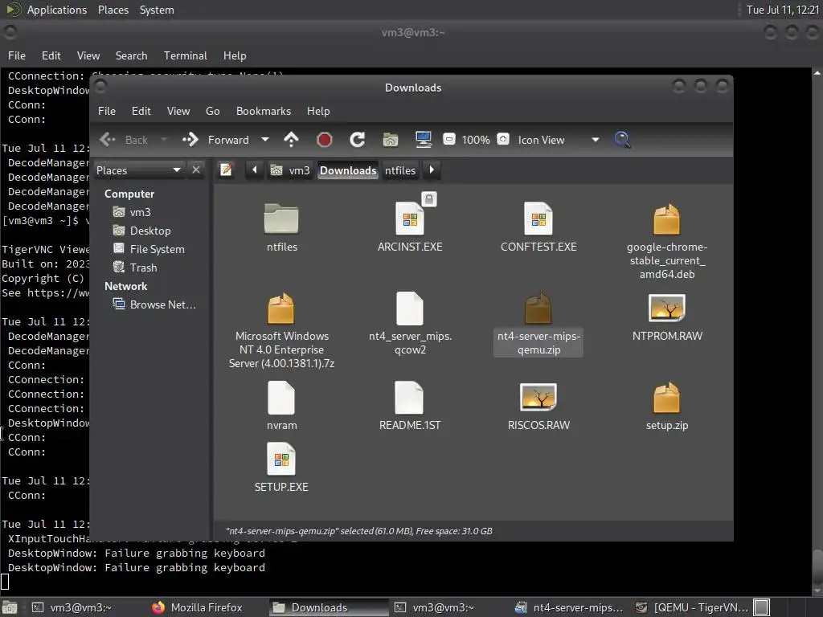The height and width of the screenshot is (617, 823).
Task: Select the README.1ST file icon
Action: (409, 398)
